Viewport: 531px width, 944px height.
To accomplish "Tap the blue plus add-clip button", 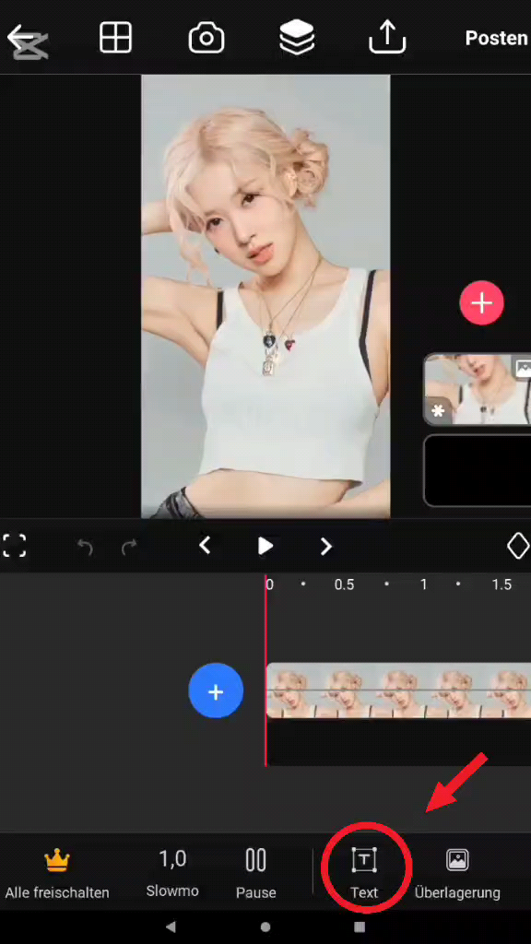I will (x=216, y=690).
